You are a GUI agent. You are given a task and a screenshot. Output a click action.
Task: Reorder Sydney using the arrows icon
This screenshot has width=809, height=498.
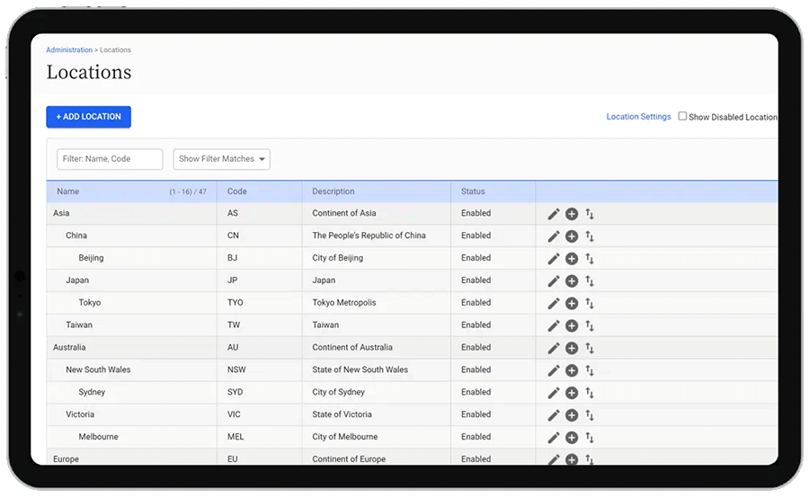(x=589, y=393)
